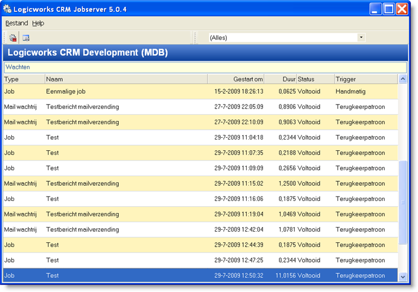Select the row started 29-7-2009 12:42:04

click(200, 230)
